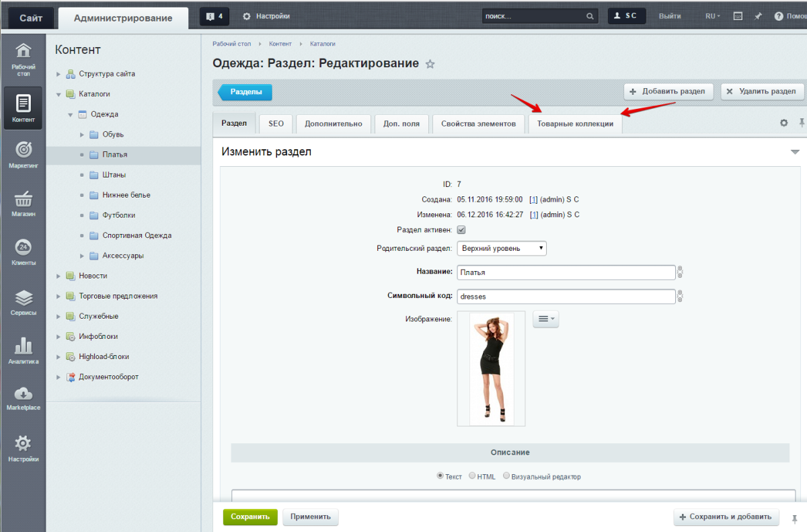This screenshot has width=807, height=532.
Task: Open Аналитика chart icon in sidebar
Action: tap(23, 350)
